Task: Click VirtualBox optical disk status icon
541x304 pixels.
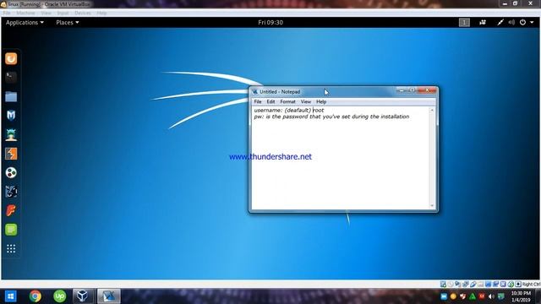Action: 451,284
